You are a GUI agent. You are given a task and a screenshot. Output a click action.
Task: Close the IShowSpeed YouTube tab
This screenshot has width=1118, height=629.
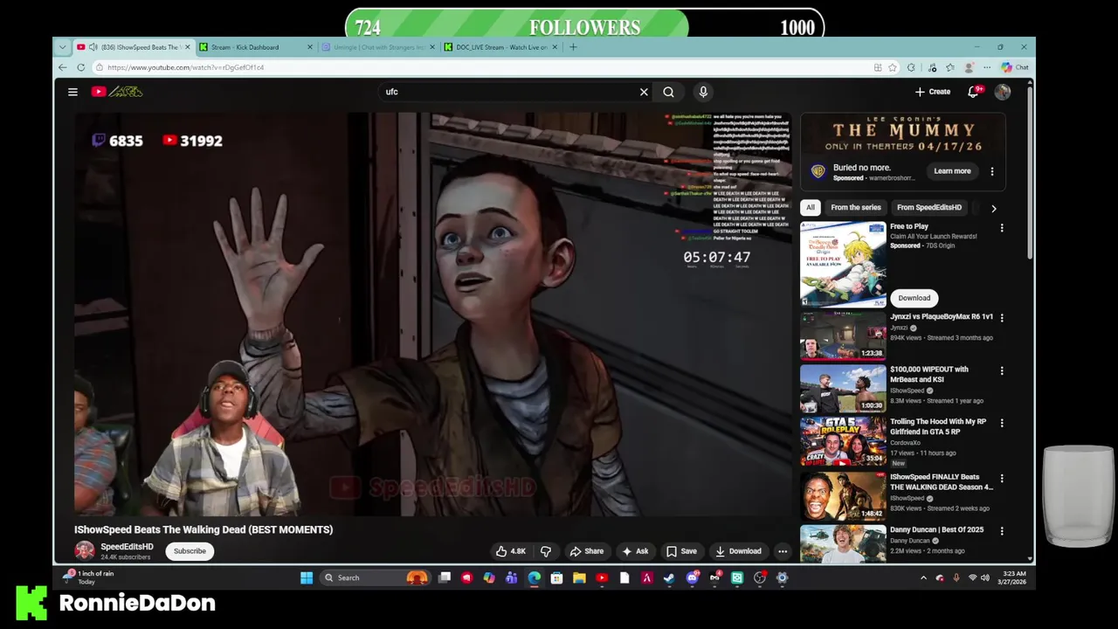187,47
